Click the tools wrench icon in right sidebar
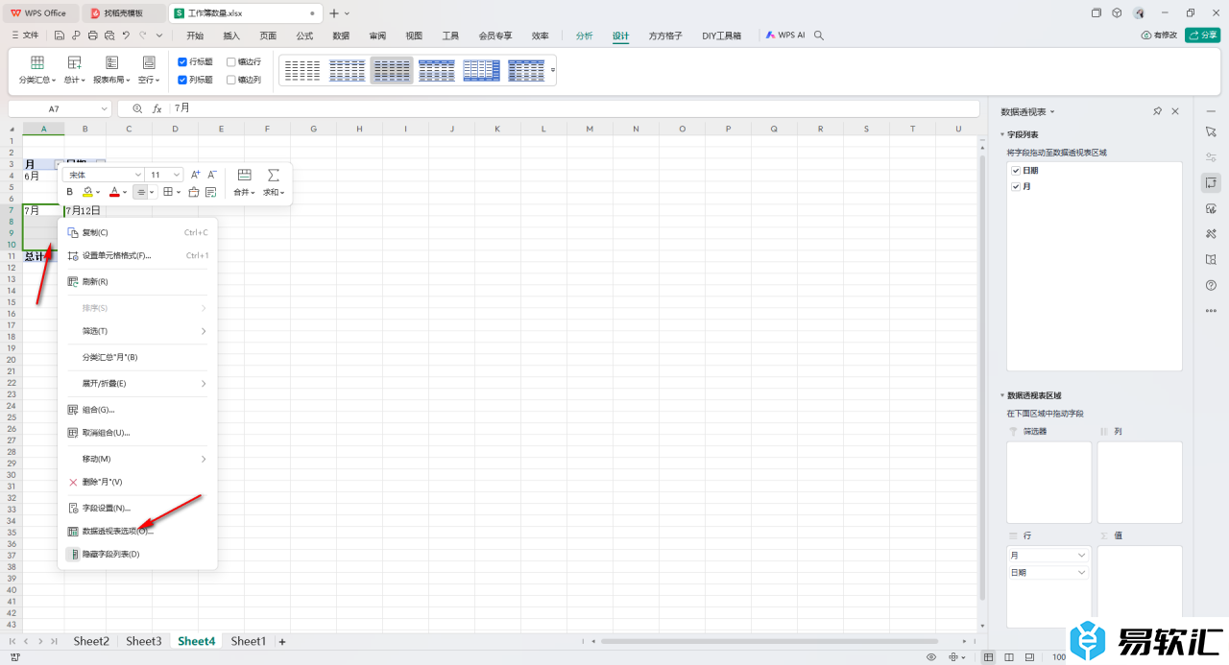The width and height of the screenshot is (1229, 665). [x=1211, y=233]
